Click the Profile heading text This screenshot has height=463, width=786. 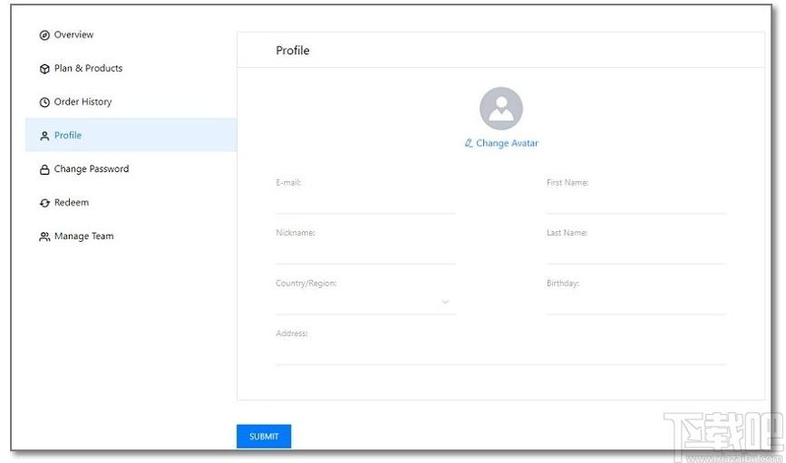coord(293,50)
